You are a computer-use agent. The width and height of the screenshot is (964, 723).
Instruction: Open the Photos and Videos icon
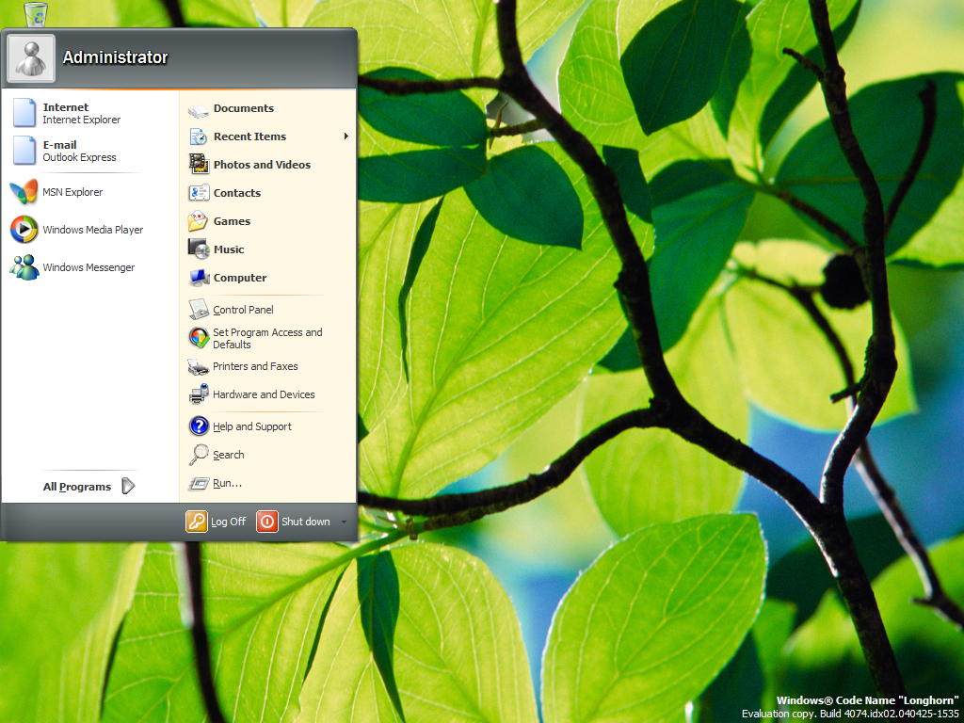coord(199,165)
